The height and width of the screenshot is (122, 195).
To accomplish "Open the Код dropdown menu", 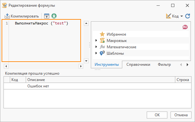I will click(174, 16).
